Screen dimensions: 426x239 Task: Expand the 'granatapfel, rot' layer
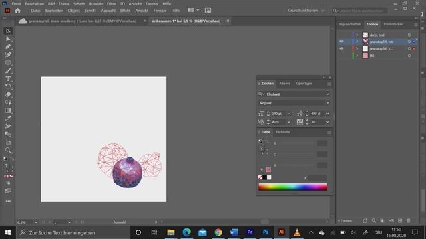(357, 42)
